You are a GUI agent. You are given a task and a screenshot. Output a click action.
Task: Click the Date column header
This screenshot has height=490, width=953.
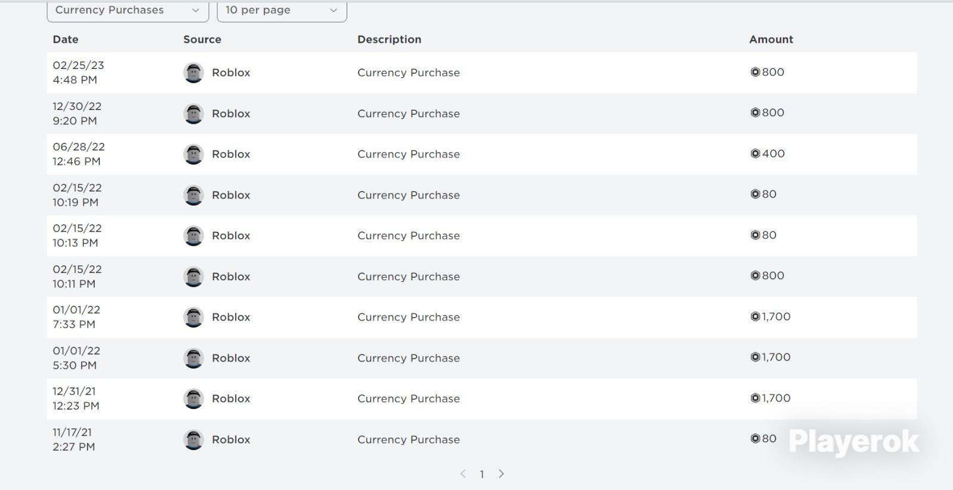point(66,39)
